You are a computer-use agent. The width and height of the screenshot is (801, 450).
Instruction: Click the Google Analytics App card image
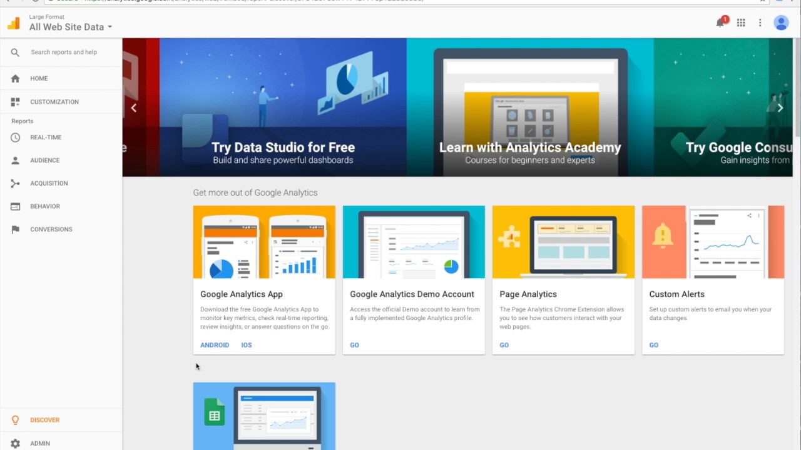click(x=264, y=242)
